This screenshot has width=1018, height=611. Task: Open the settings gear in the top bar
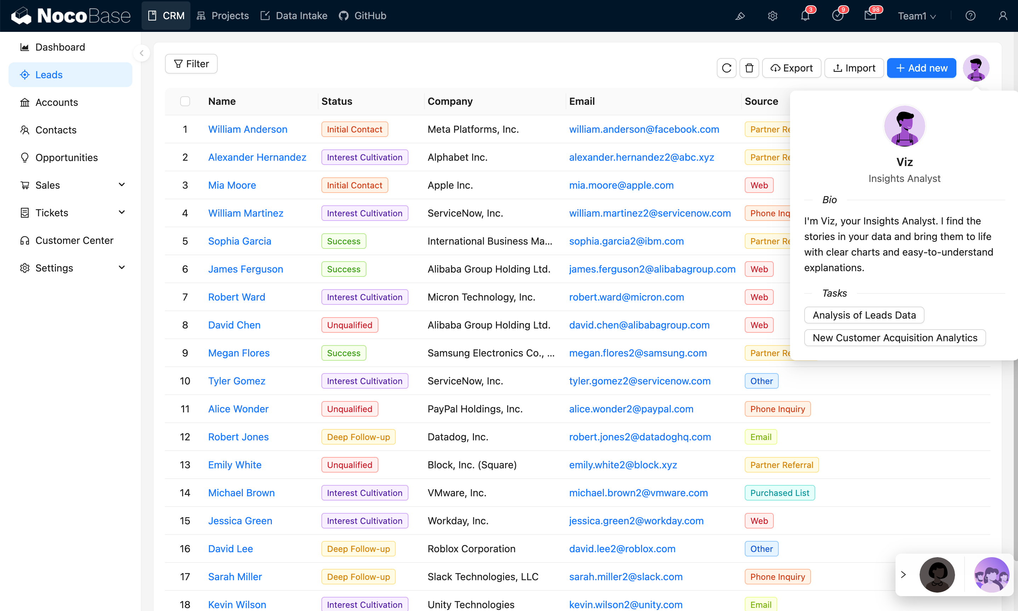click(772, 16)
